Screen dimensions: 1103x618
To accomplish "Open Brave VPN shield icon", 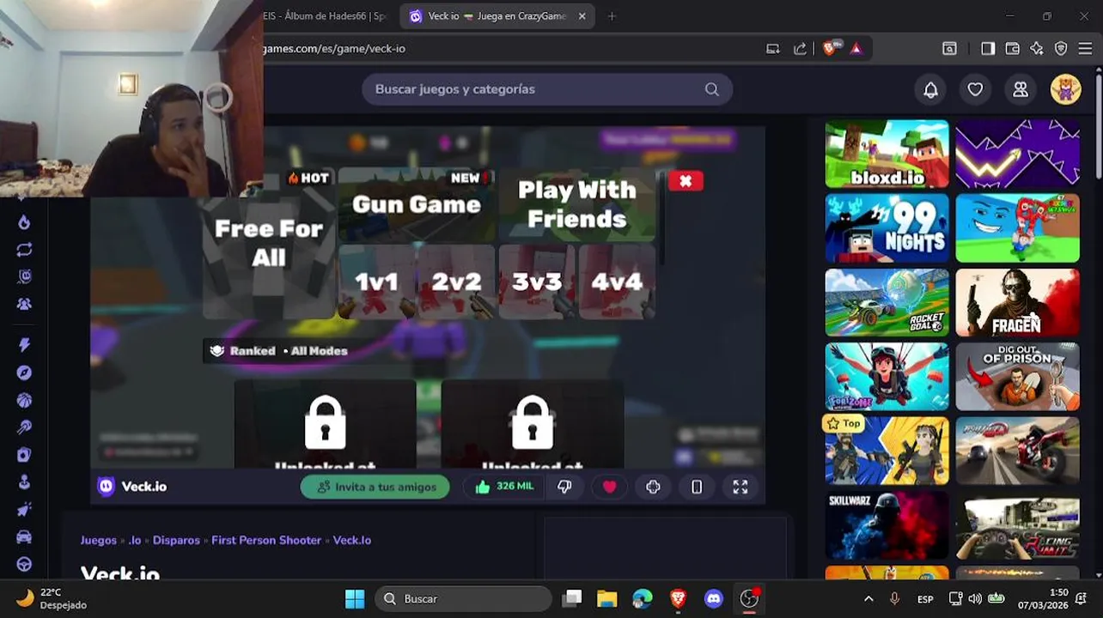I will pos(1061,49).
